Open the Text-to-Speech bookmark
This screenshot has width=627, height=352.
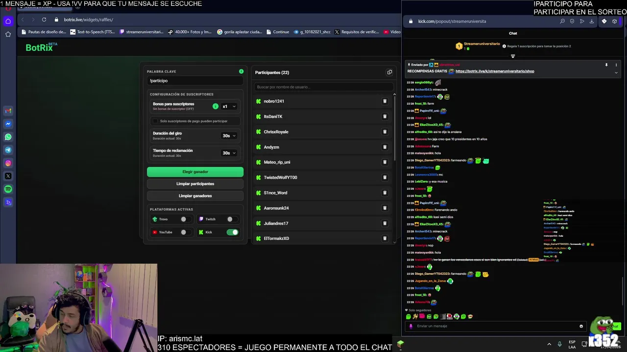pyautogui.click(x=93, y=32)
